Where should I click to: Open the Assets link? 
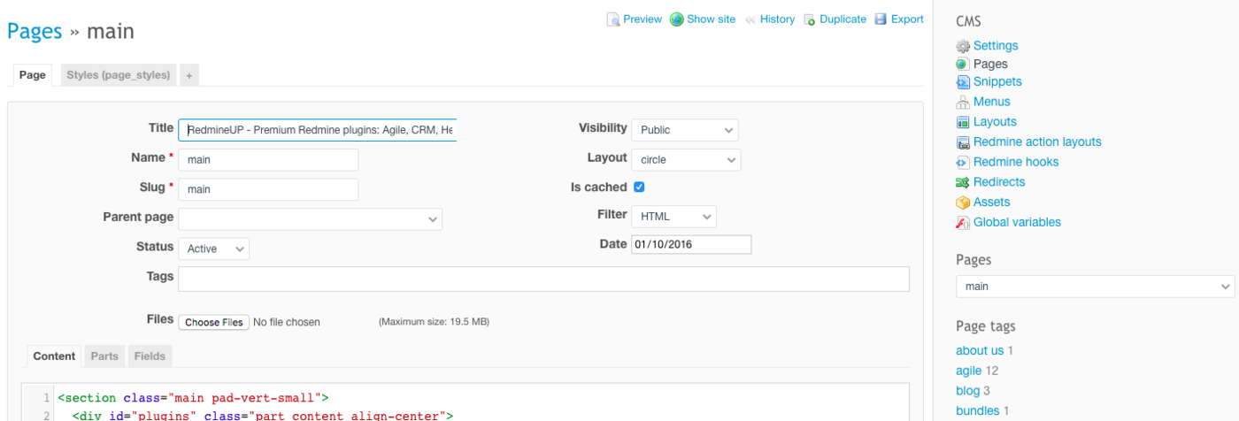click(991, 203)
